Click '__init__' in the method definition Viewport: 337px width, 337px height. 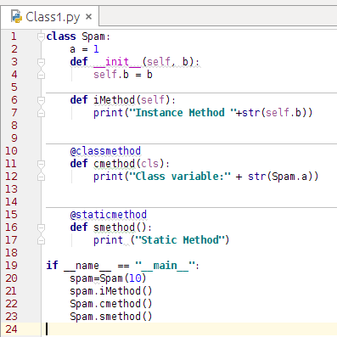tap(117, 62)
